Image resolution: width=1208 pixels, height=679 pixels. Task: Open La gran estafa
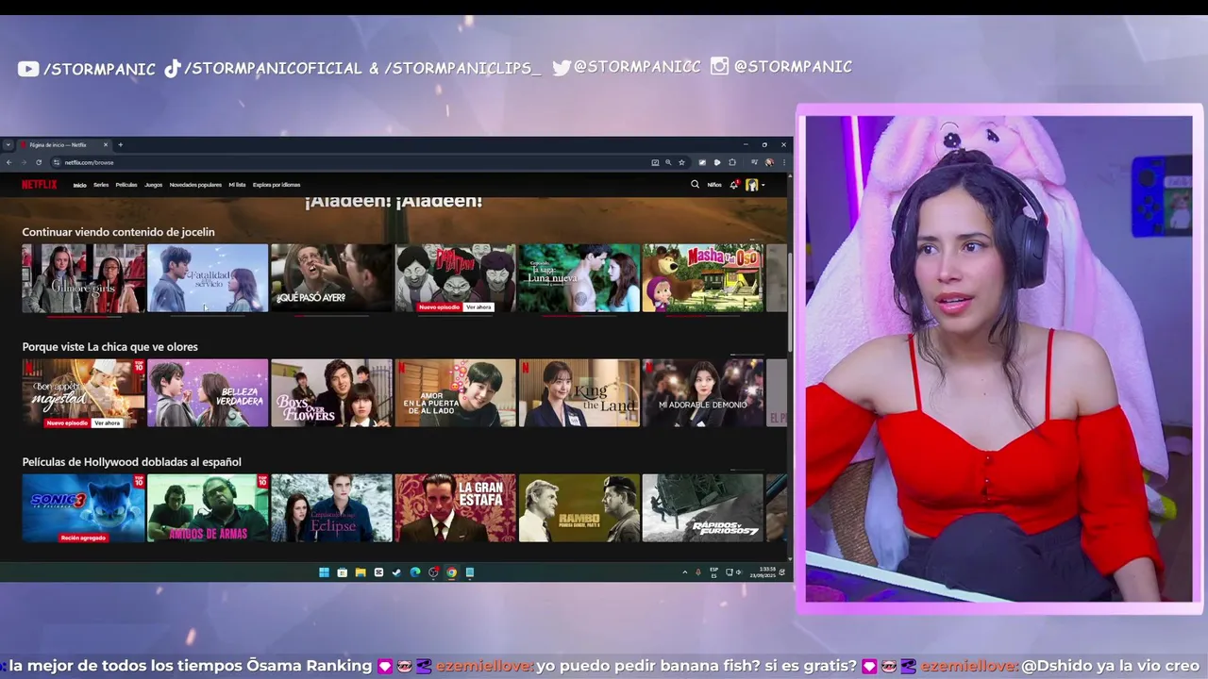tap(455, 507)
